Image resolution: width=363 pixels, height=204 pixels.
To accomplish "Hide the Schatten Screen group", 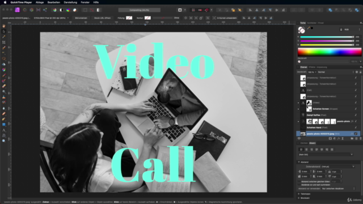I will coord(356,109).
